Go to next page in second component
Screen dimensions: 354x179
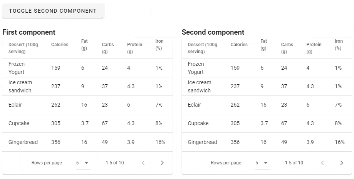(x=341, y=163)
